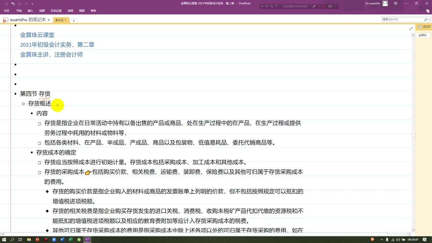Image resolution: width=432 pixels, height=243 pixels.
Task: Pause recording in recorder toolbar
Action: [x=319, y=6]
